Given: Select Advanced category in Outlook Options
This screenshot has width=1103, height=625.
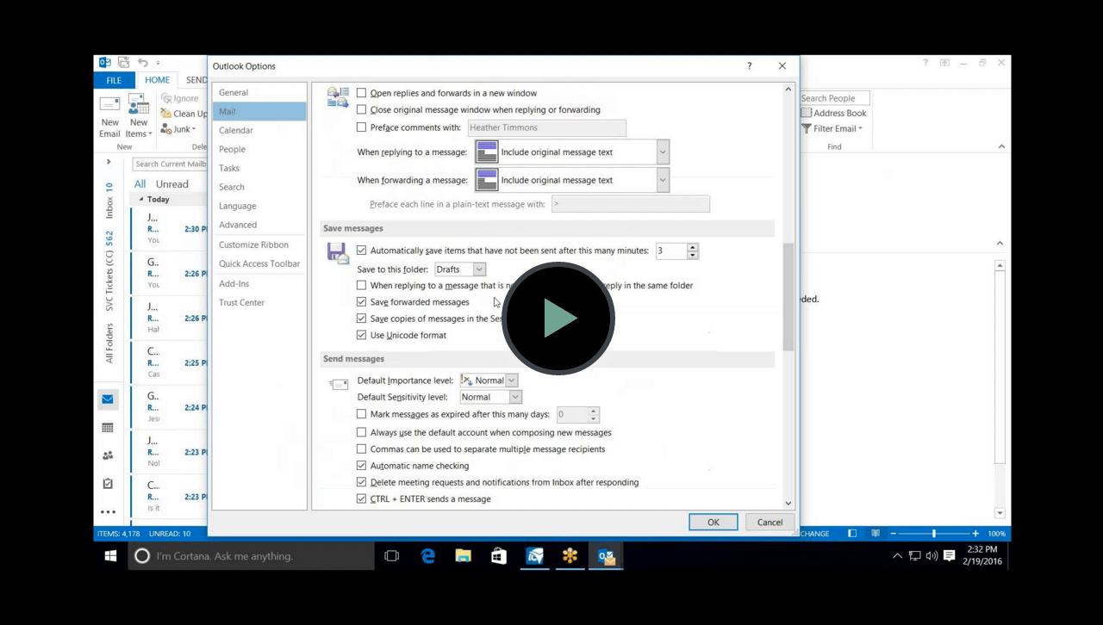Looking at the screenshot, I should coord(259,225).
